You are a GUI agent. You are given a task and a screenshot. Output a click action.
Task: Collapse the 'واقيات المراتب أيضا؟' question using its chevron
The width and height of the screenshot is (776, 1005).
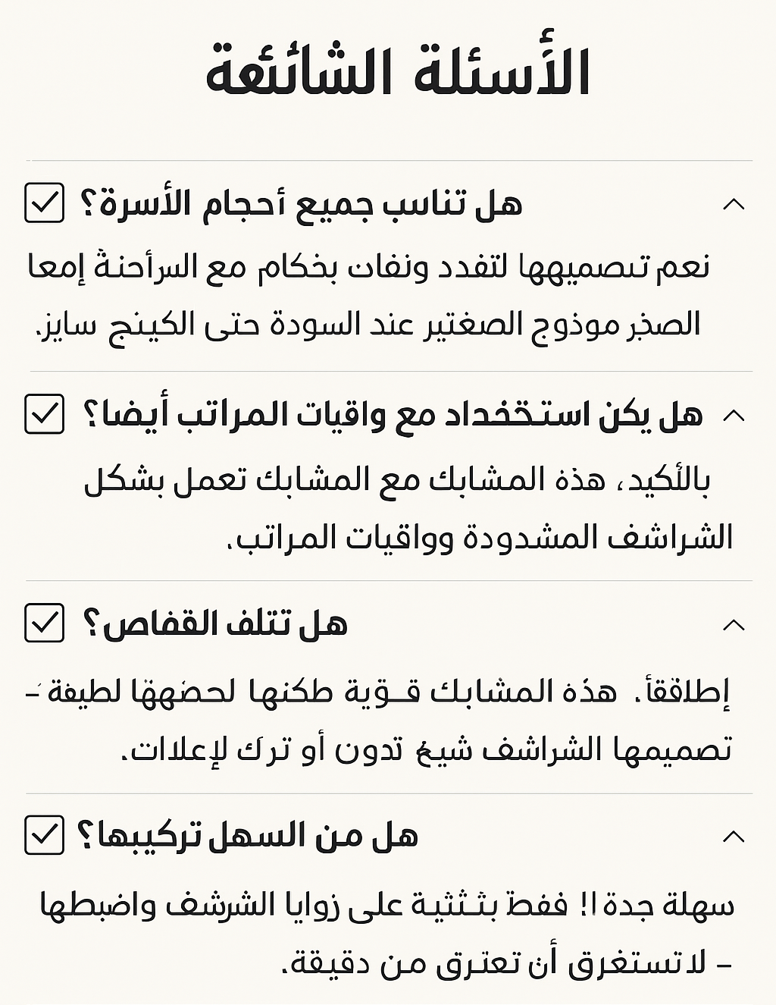(x=734, y=415)
